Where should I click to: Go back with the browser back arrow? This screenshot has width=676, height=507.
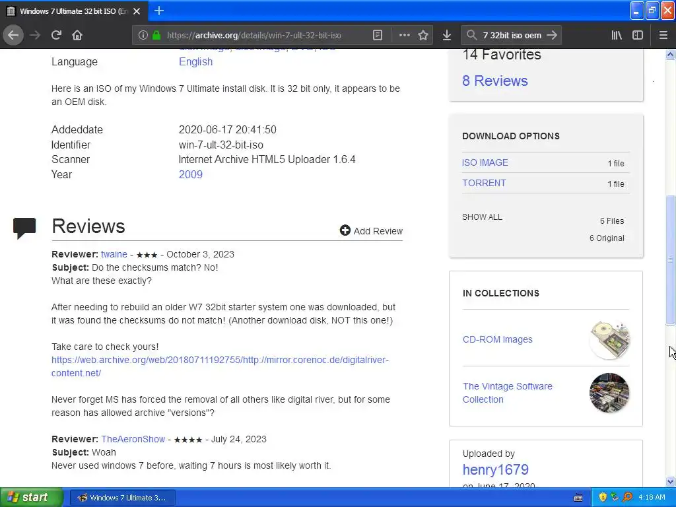pos(13,36)
